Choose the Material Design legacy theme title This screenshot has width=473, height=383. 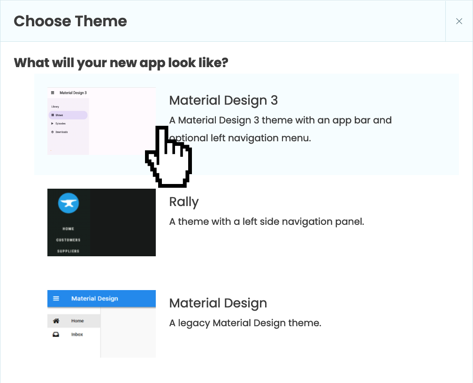click(218, 303)
